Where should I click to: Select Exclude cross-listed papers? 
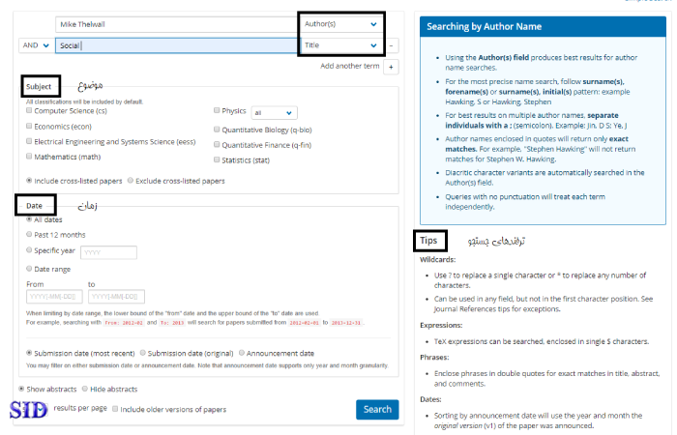tap(131, 181)
